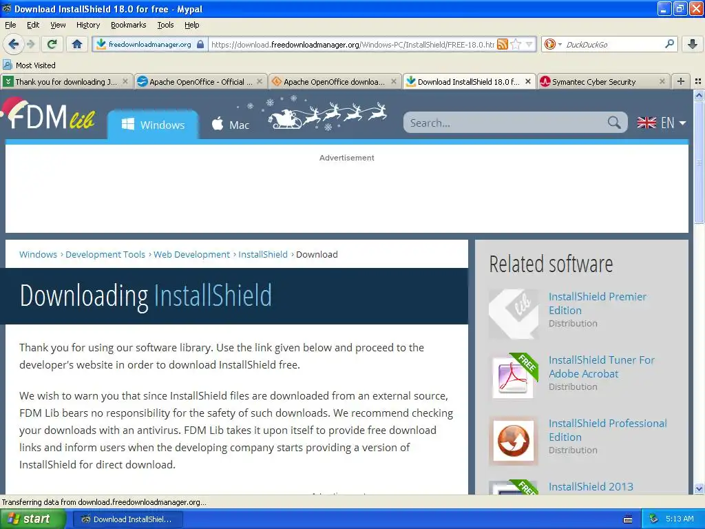Open the address bar history dropdown arrow
Image resolution: width=705 pixels, height=529 pixels.
click(x=529, y=44)
